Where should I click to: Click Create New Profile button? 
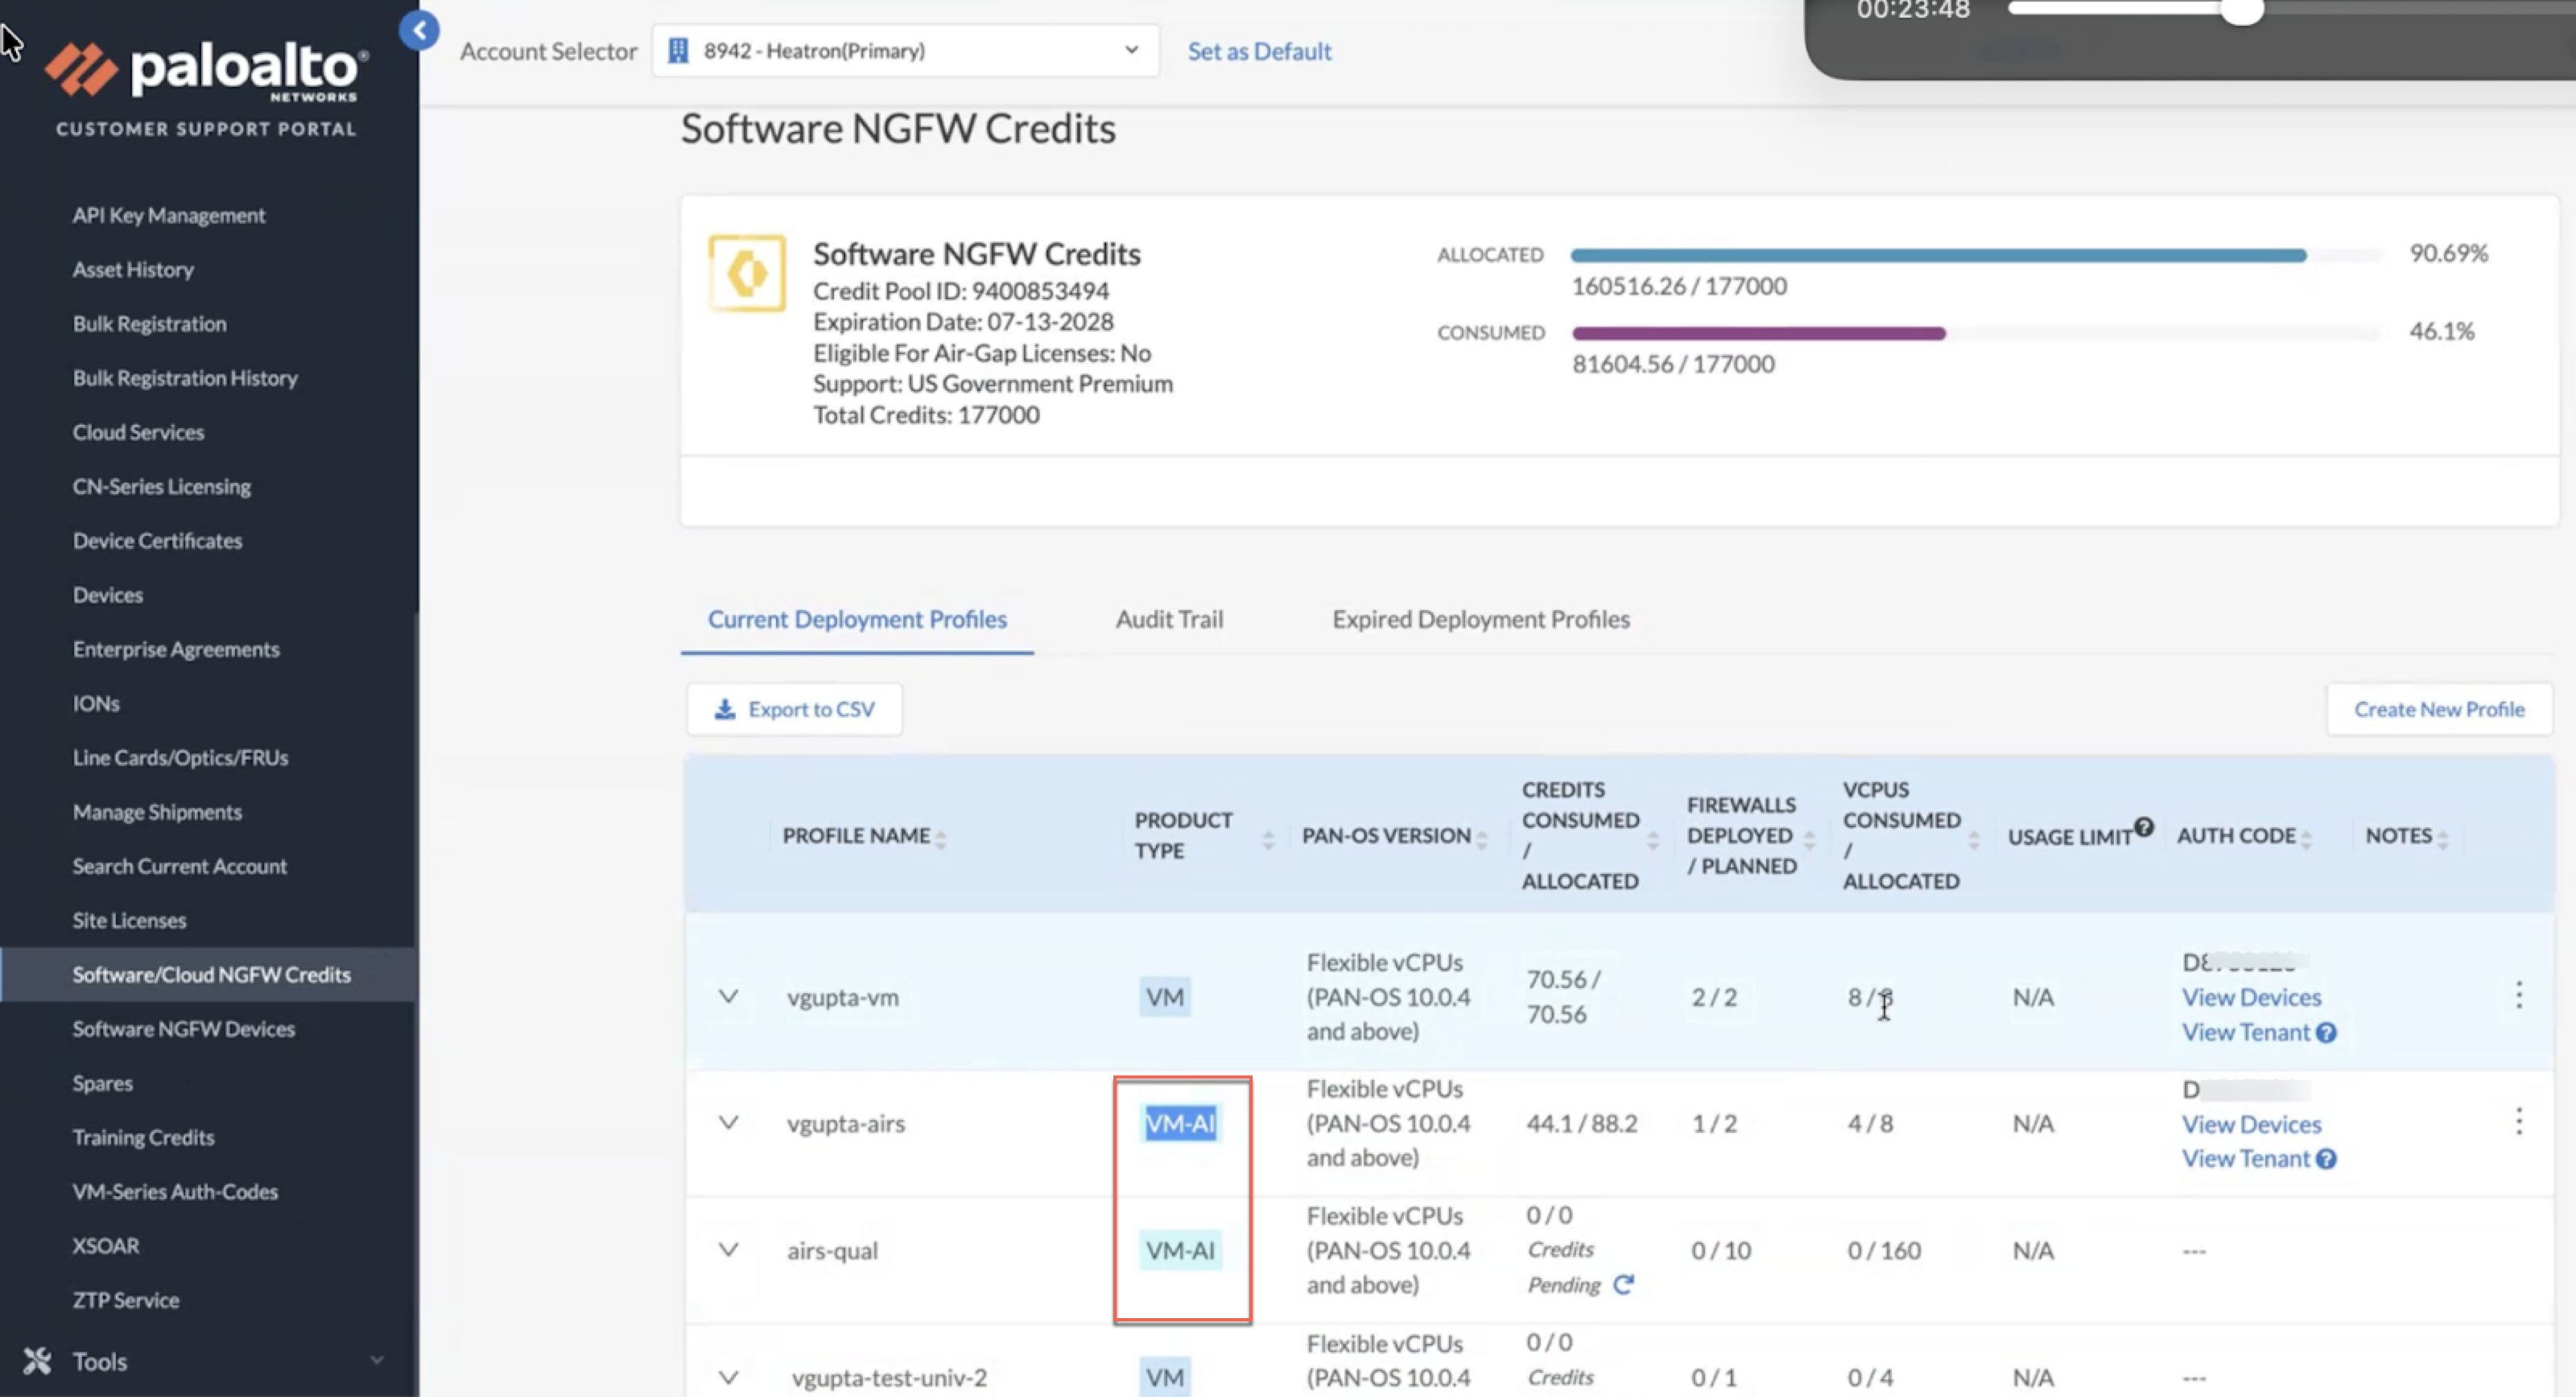[2438, 709]
